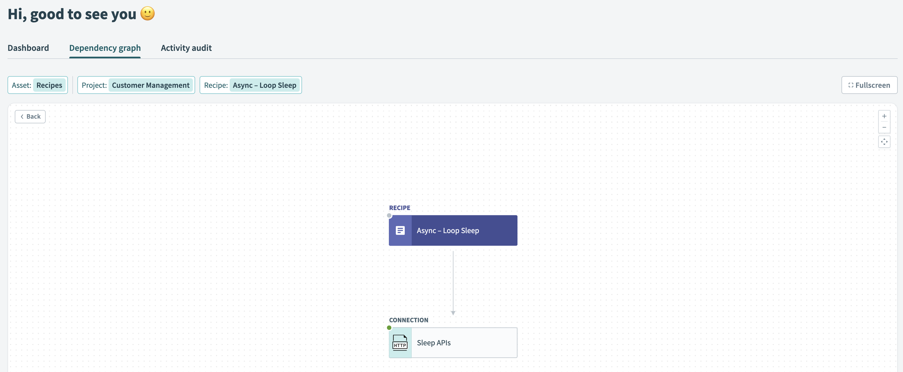Click the fit-to-view icon below the zoom controls
Screen dimensions: 903x372
point(884,142)
